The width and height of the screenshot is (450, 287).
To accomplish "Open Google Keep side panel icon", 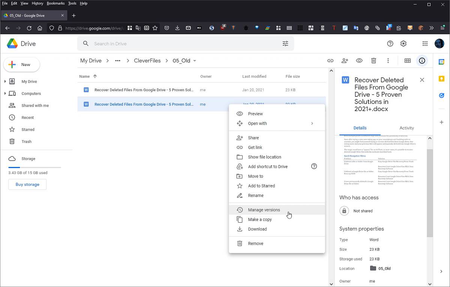I will [441, 79].
